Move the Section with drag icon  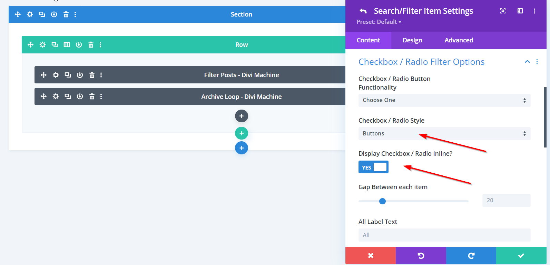pyautogui.click(x=18, y=14)
